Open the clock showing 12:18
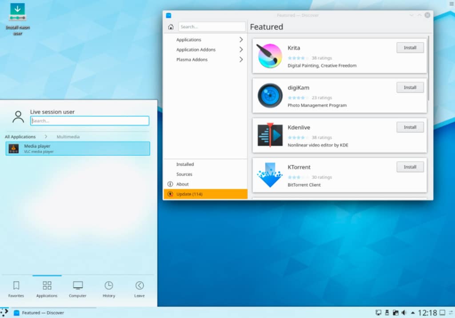455x318 pixels. click(x=427, y=313)
